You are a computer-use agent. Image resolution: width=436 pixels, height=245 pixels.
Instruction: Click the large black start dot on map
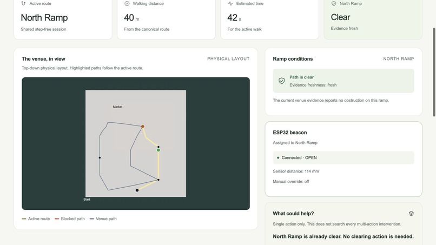tap(137, 190)
